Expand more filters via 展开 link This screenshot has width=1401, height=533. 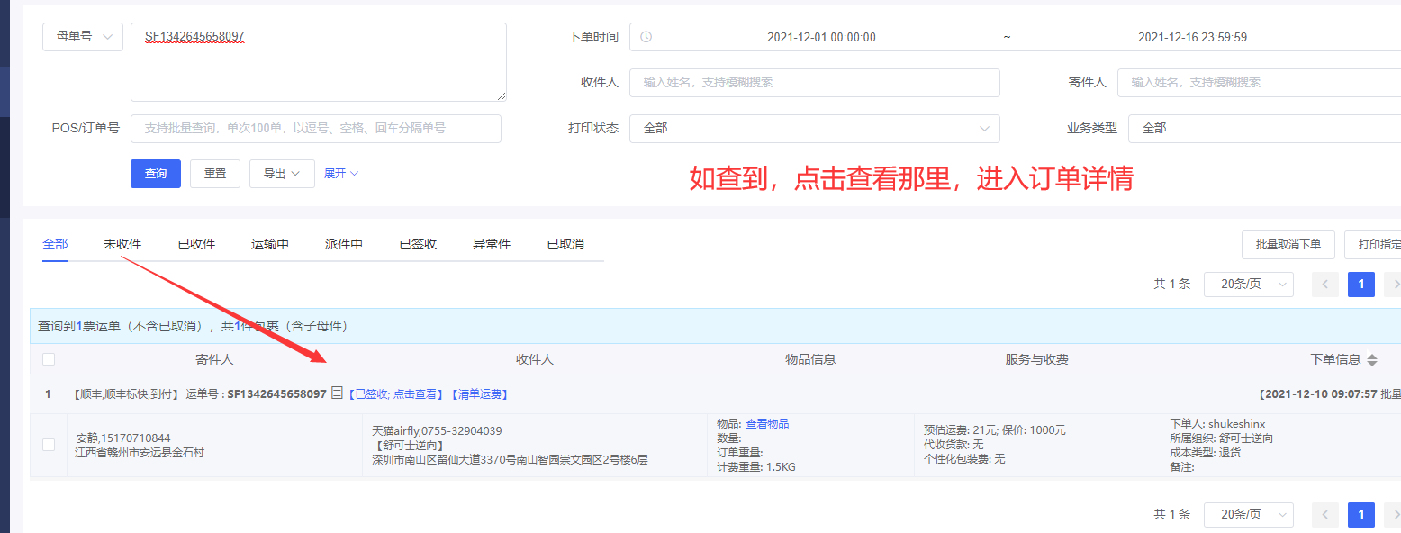coord(341,174)
